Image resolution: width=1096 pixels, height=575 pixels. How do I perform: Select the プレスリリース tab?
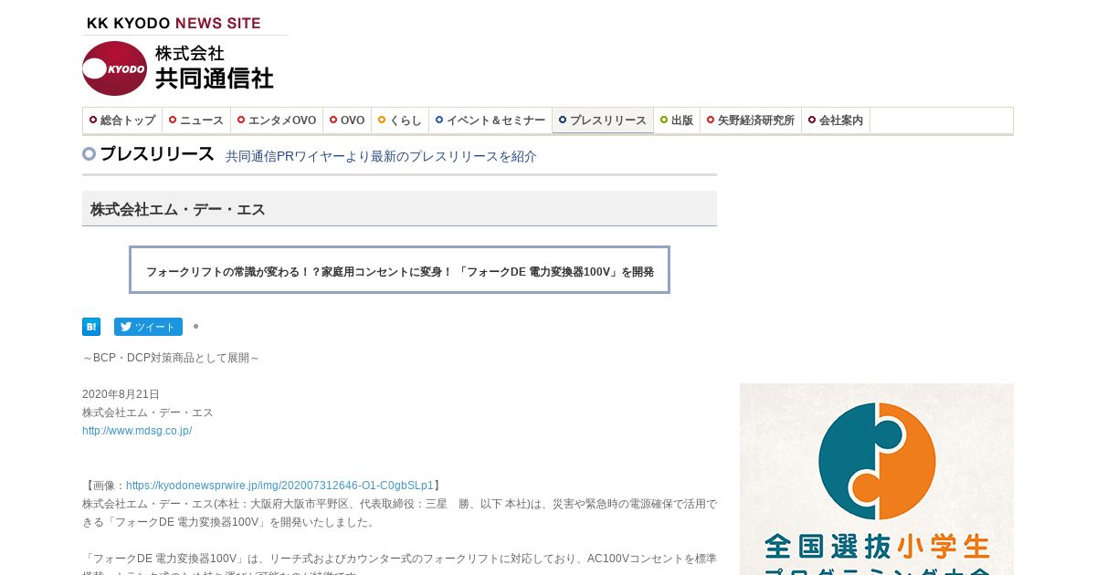(x=603, y=120)
